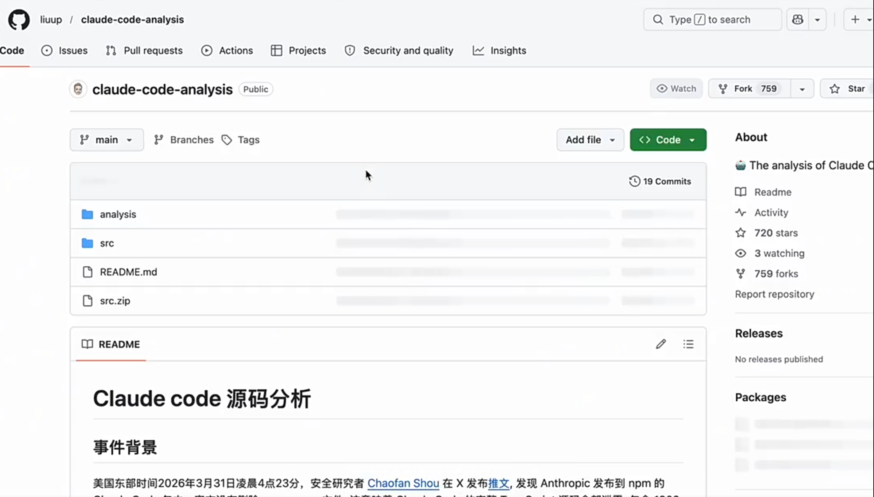
Task: Open the Releases heading link
Action: tap(759, 334)
